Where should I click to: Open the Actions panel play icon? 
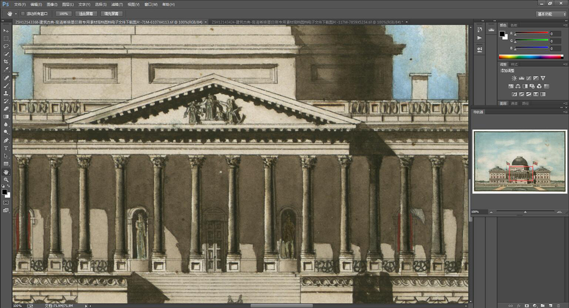pyautogui.click(x=480, y=38)
